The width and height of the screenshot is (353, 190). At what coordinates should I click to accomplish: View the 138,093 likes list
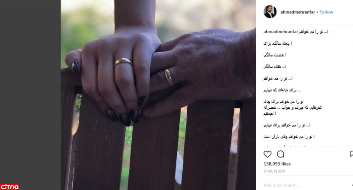277,164
